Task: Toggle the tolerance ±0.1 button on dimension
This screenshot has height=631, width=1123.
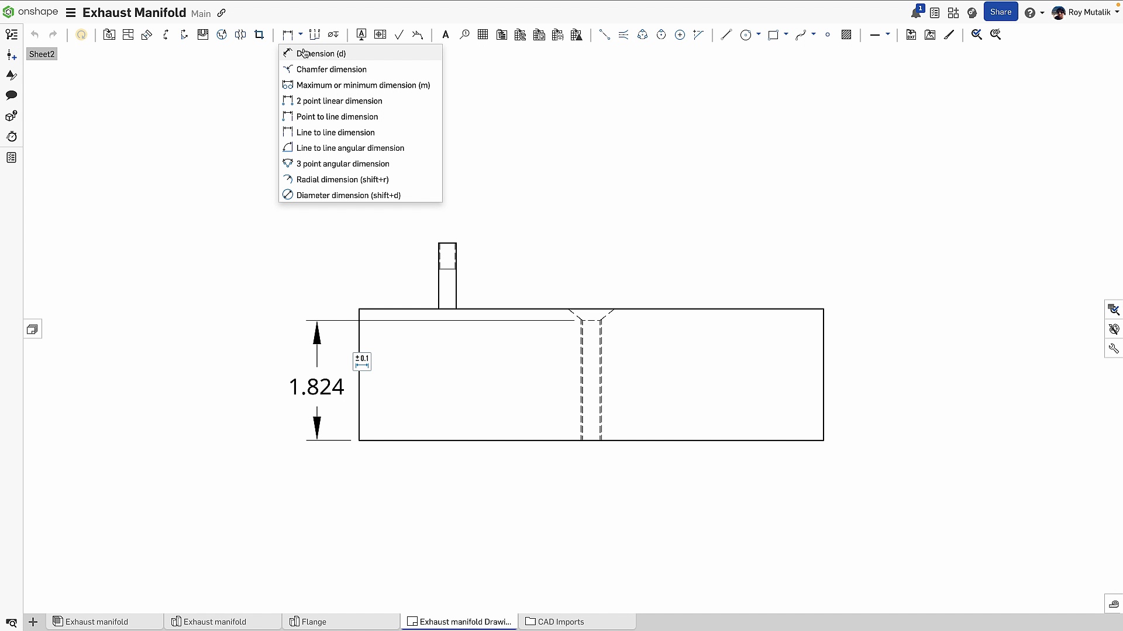Action: tap(362, 361)
